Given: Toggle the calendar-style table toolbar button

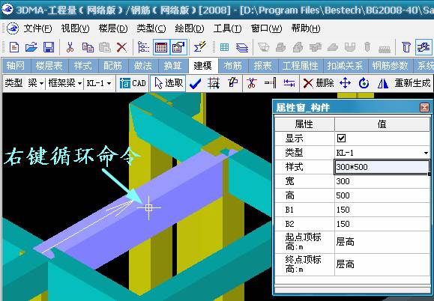Looking at the screenshot, I should pyautogui.click(x=161, y=47).
